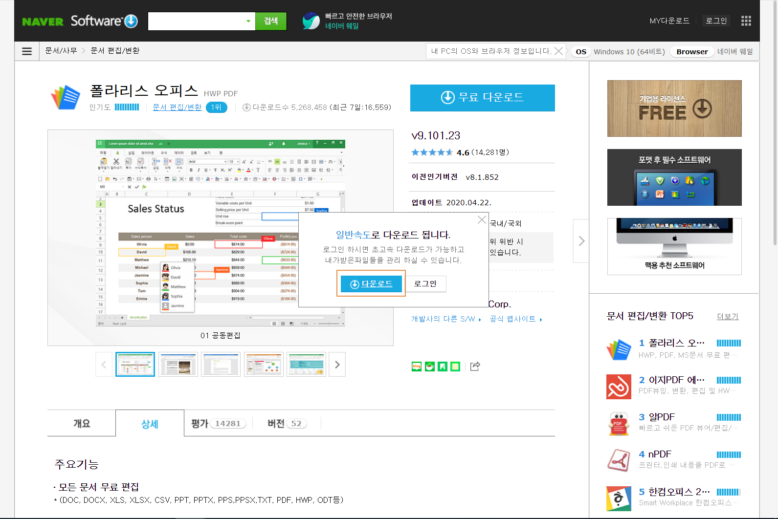Open 2 이지PDF 에… title in TOP5

tap(671, 380)
